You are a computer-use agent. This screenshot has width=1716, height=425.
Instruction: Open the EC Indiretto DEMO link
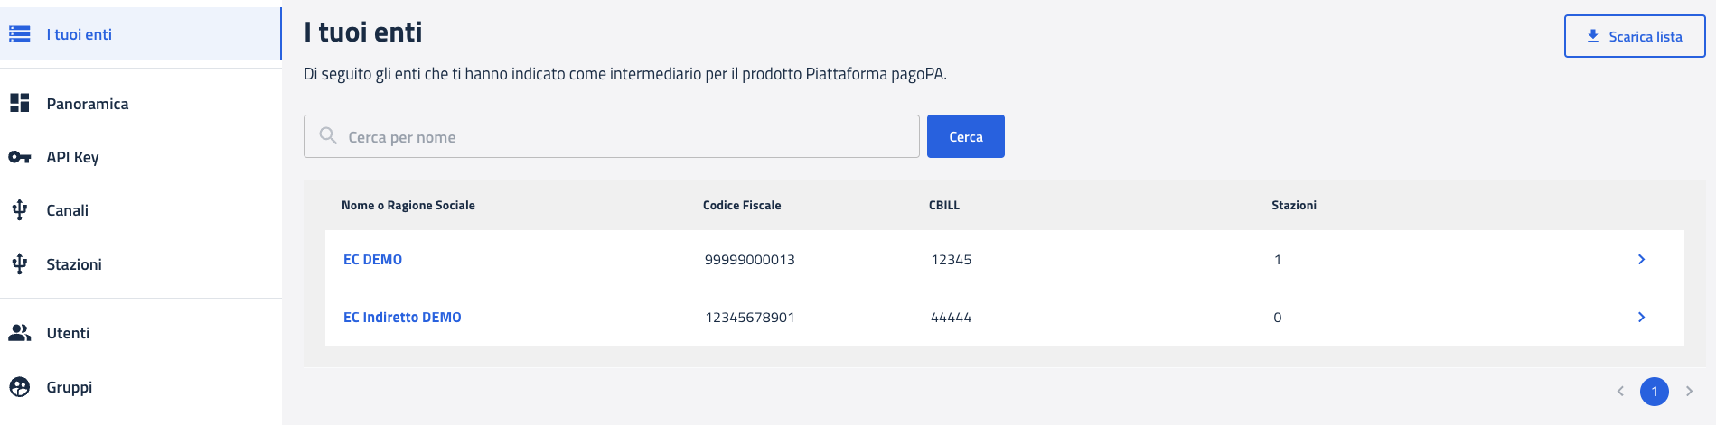tap(402, 318)
